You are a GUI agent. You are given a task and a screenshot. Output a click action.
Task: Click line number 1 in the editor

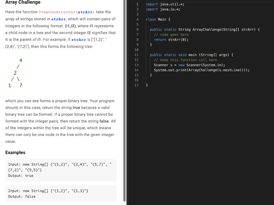pos(137,4)
